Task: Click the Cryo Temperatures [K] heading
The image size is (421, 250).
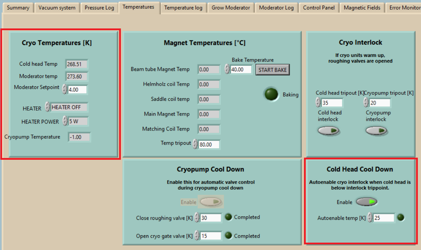Action: pyautogui.click(x=57, y=42)
